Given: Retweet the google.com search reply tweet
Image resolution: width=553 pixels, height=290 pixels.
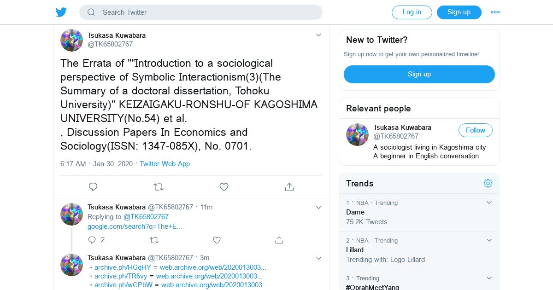Looking at the screenshot, I should (154, 240).
